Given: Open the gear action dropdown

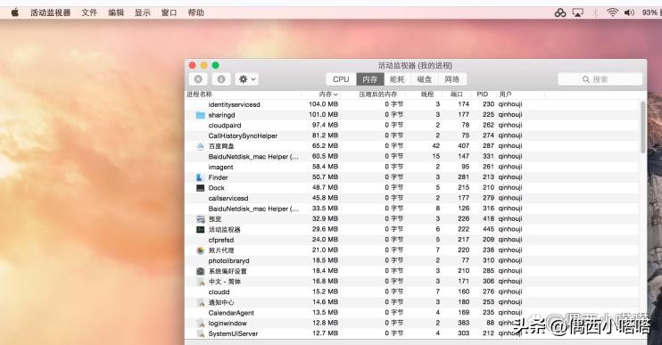Looking at the screenshot, I should (x=247, y=78).
